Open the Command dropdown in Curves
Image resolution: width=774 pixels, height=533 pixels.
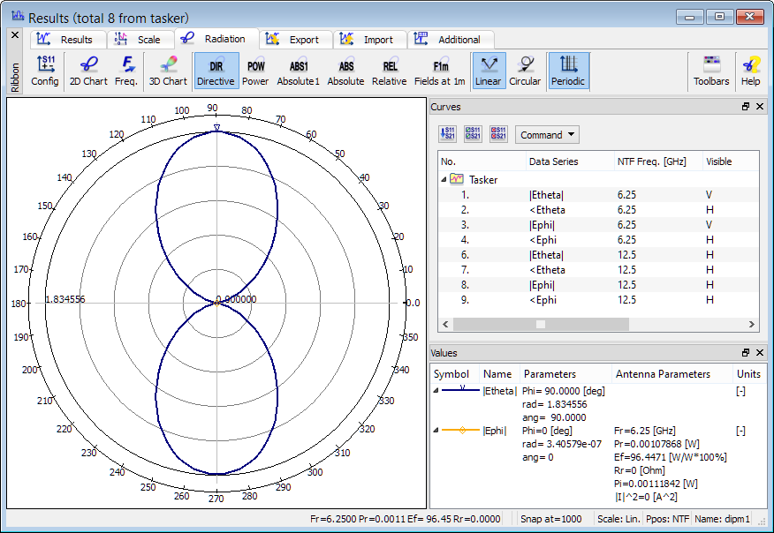coord(547,135)
